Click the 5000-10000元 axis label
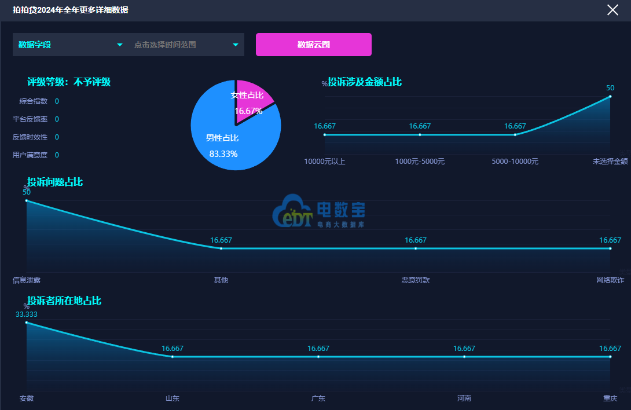 click(515, 162)
